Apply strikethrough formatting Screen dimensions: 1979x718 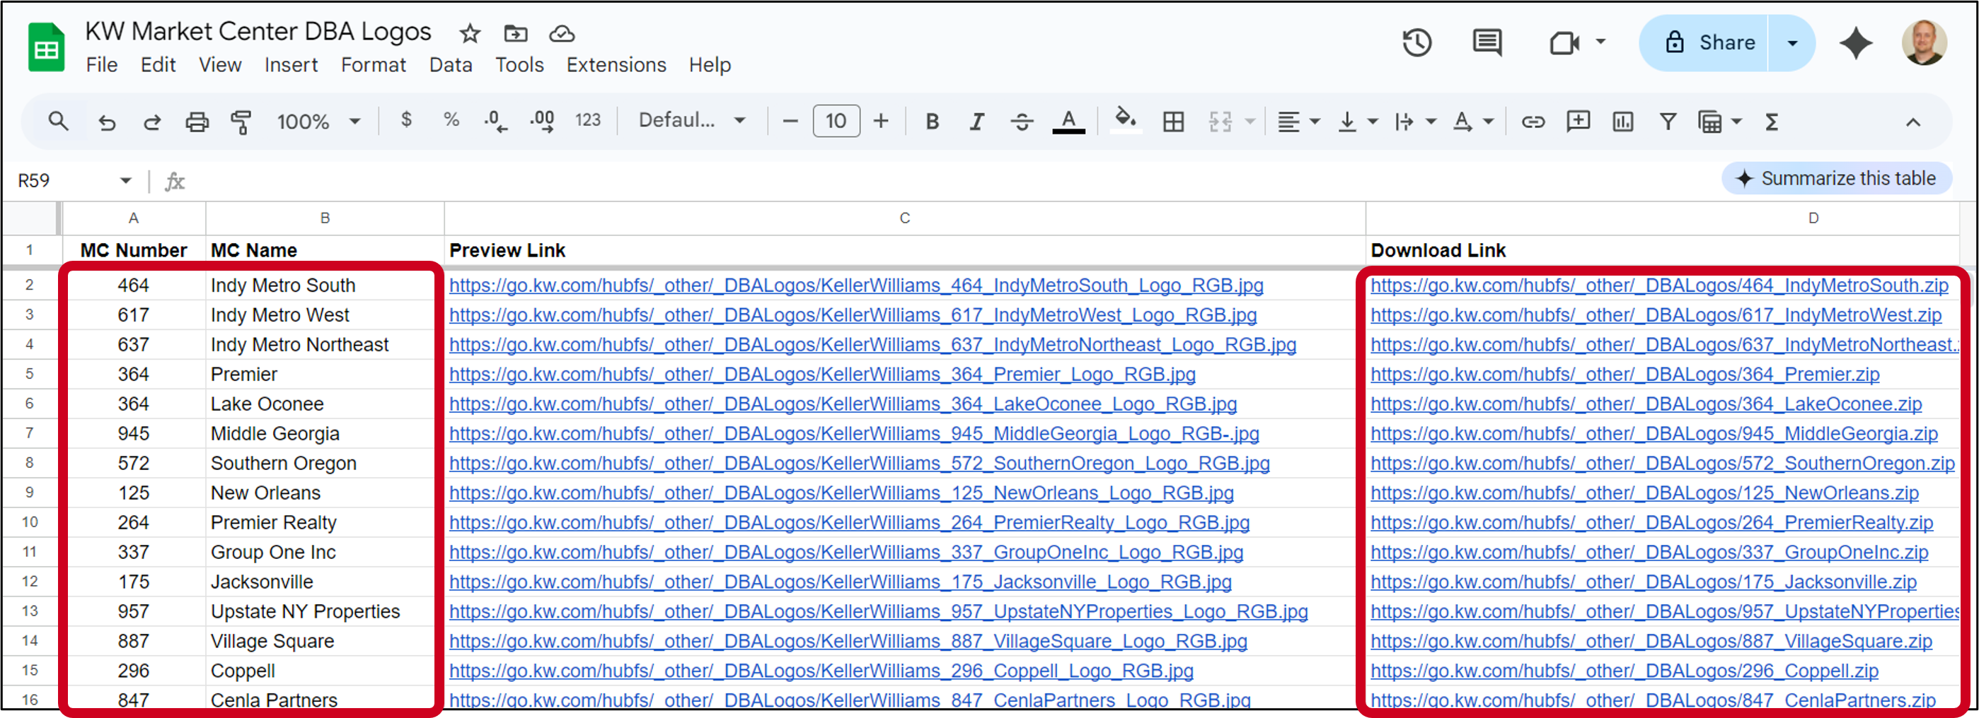(x=1022, y=122)
